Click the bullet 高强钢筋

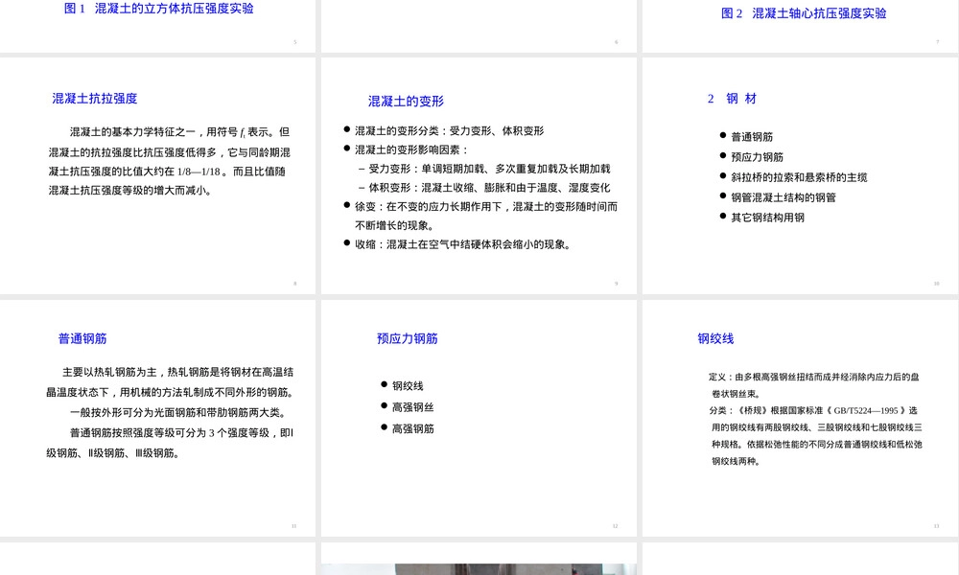(x=412, y=429)
